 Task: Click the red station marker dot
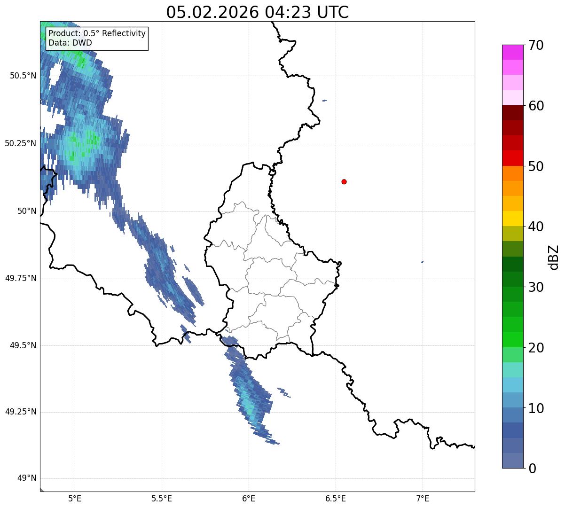(344, 181)
